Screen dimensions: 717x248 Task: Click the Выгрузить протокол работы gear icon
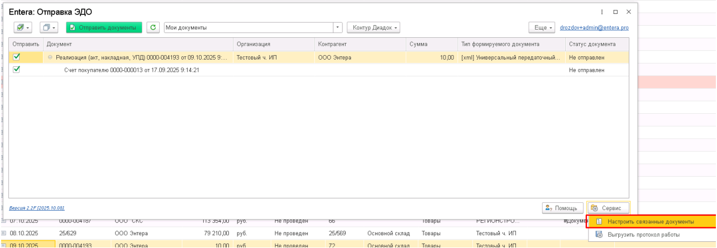point(599,235)
